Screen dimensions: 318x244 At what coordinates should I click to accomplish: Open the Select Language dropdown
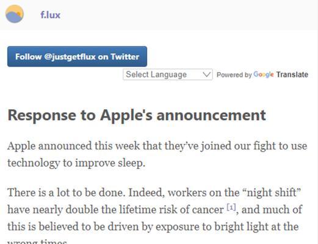168,74
